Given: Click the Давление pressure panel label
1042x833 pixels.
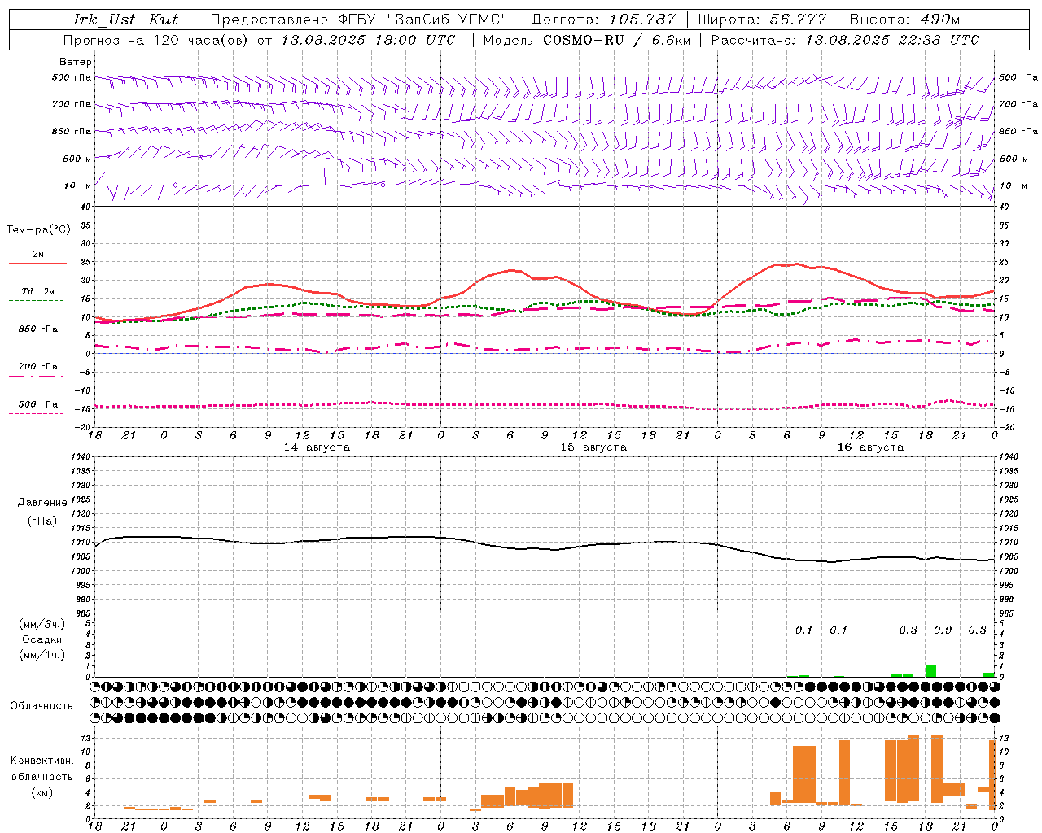Looking at the screenshot, I should (x=42, y=503).
